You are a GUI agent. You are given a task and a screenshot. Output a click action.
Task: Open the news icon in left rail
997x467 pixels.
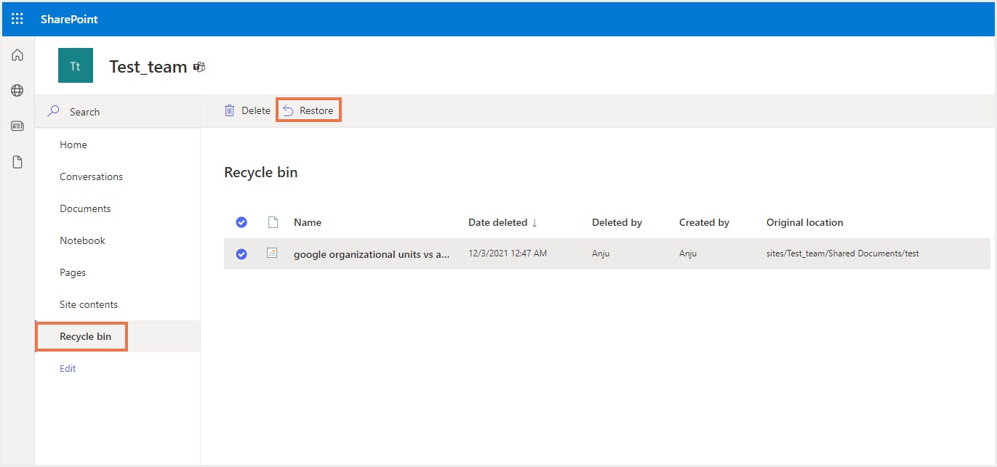click(x=17, y=126)
